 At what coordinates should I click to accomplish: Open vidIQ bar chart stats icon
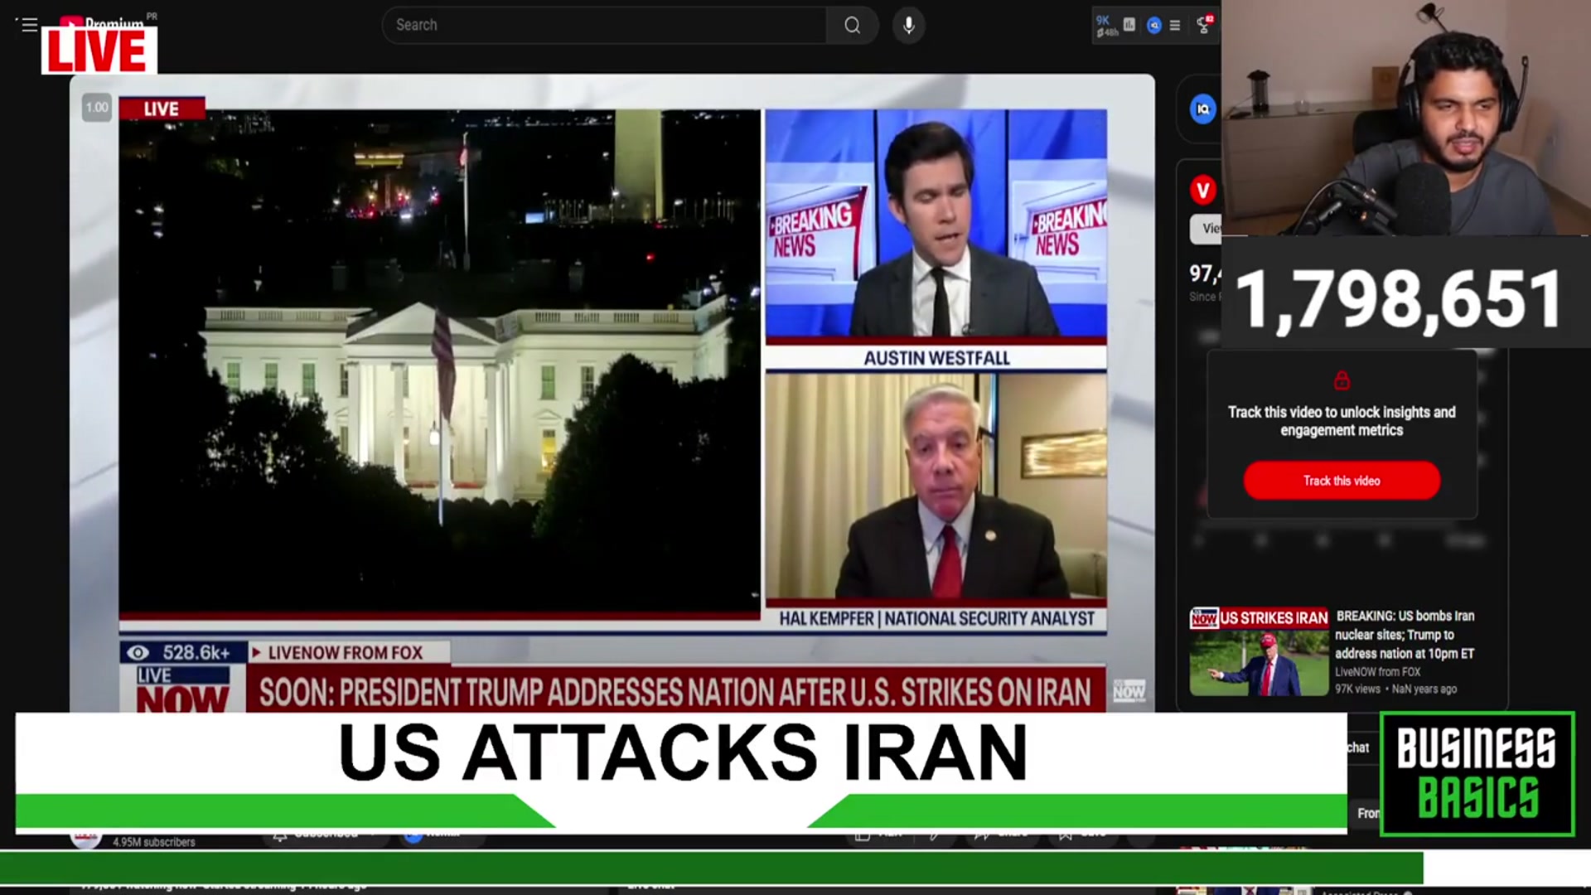tap(1129, 25)
